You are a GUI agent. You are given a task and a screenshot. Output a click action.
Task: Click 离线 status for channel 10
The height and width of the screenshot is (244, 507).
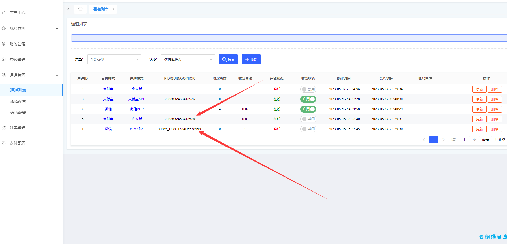[x=277, y=89]
